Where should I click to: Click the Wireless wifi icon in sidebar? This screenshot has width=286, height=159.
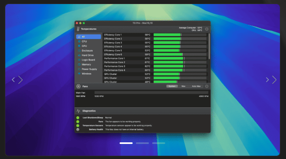79,74
